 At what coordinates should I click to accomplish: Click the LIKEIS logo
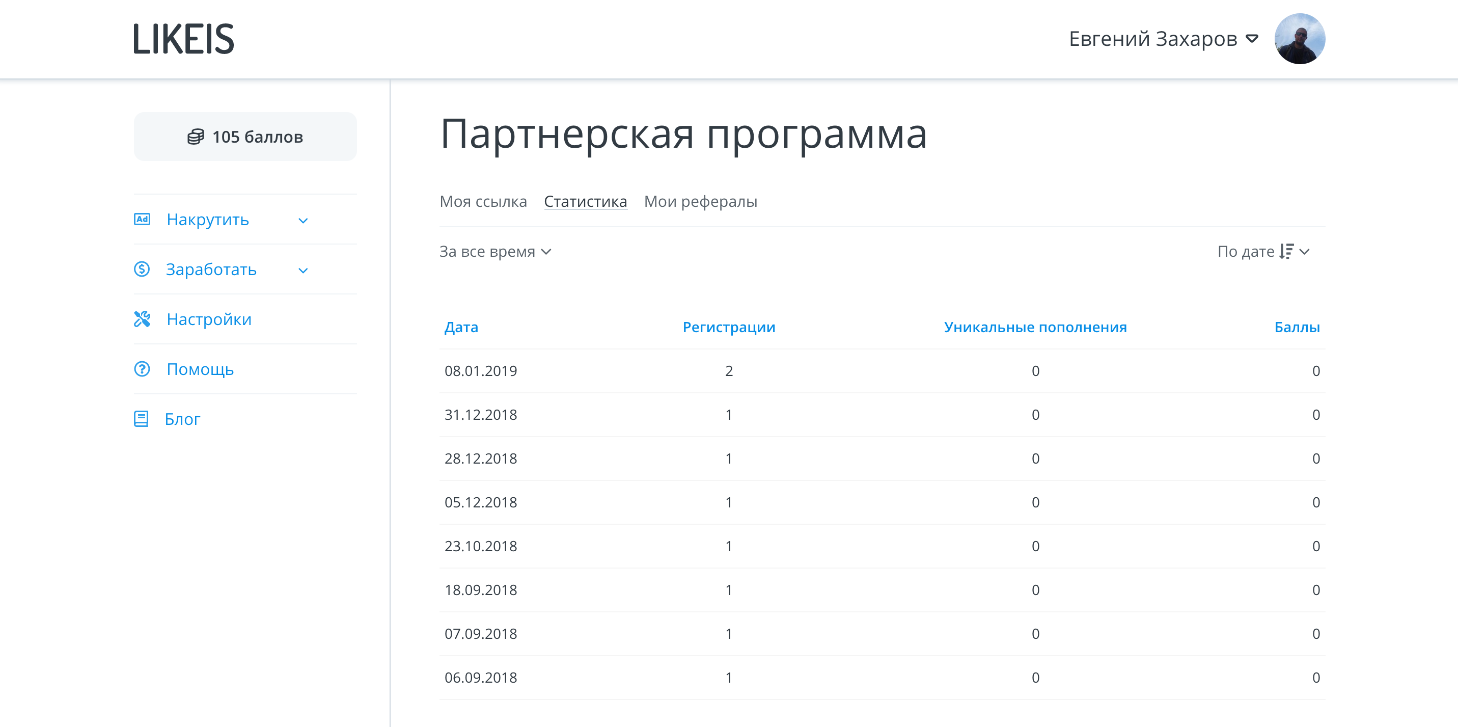click(183, 39)
